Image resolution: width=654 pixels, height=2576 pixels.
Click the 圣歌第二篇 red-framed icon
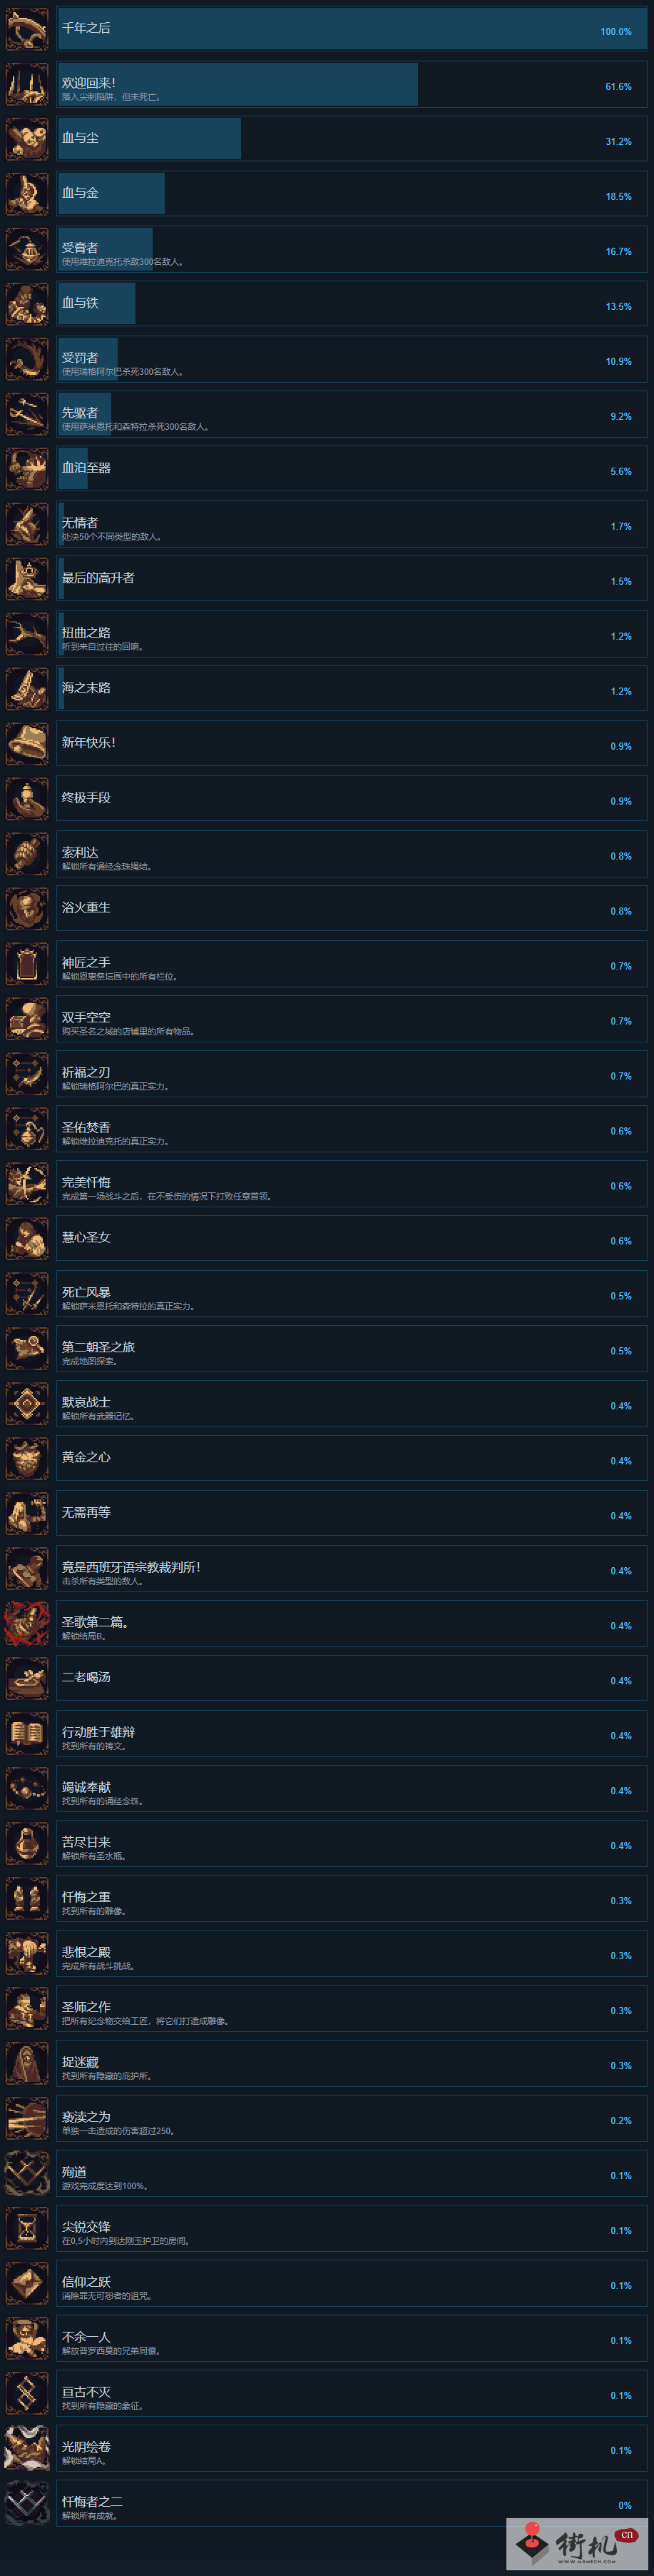(27, 1624)
